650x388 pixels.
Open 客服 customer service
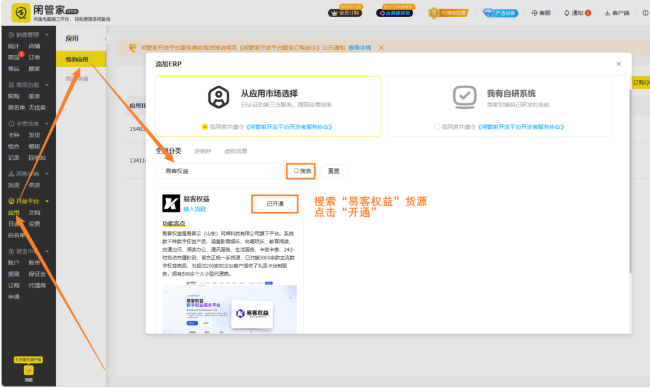[x=541, y=13]
